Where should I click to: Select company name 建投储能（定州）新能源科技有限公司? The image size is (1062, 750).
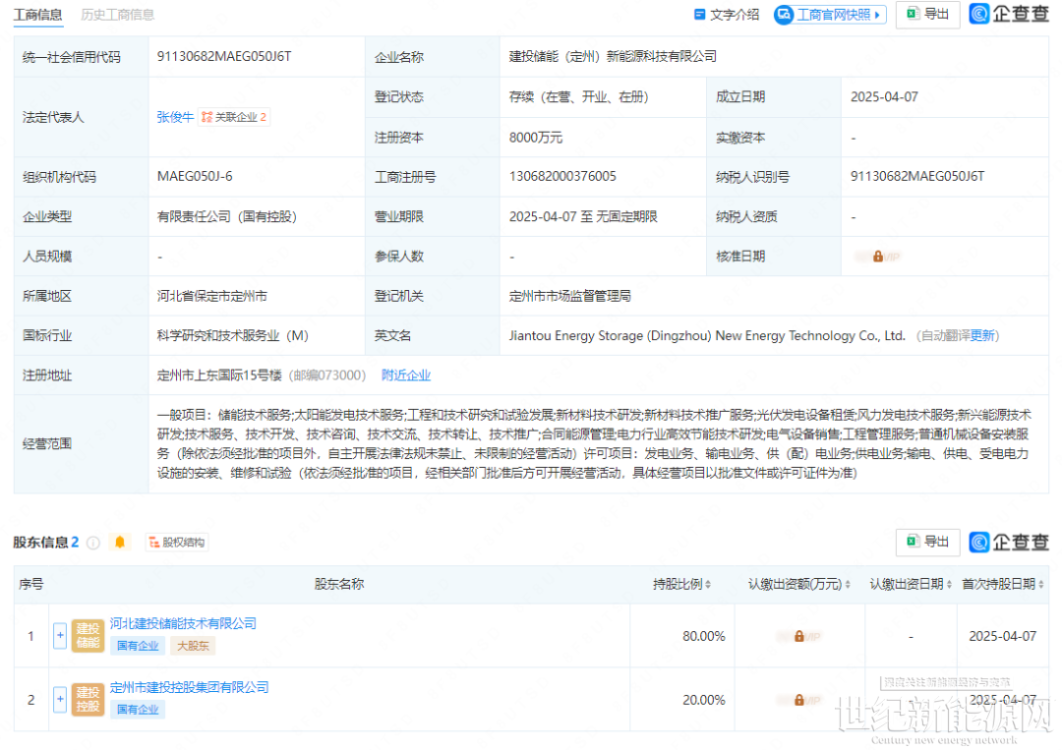click(x=613, y=56)
